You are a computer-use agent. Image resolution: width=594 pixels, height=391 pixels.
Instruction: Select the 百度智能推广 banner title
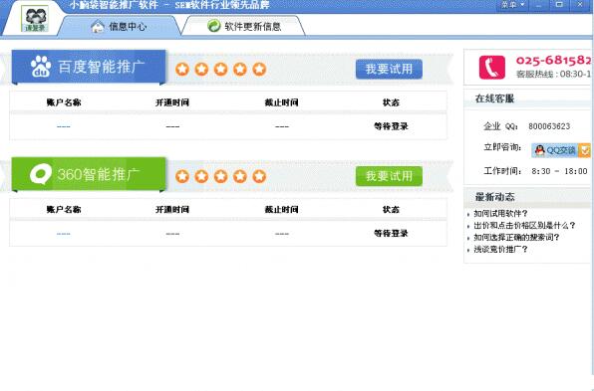[x=101, y=67]
